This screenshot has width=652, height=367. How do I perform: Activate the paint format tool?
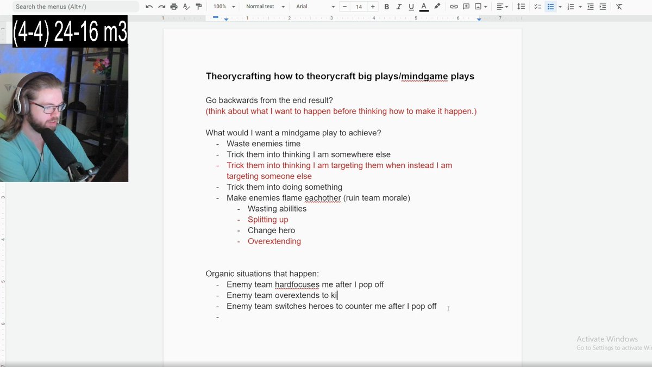(x=198, y=7)
